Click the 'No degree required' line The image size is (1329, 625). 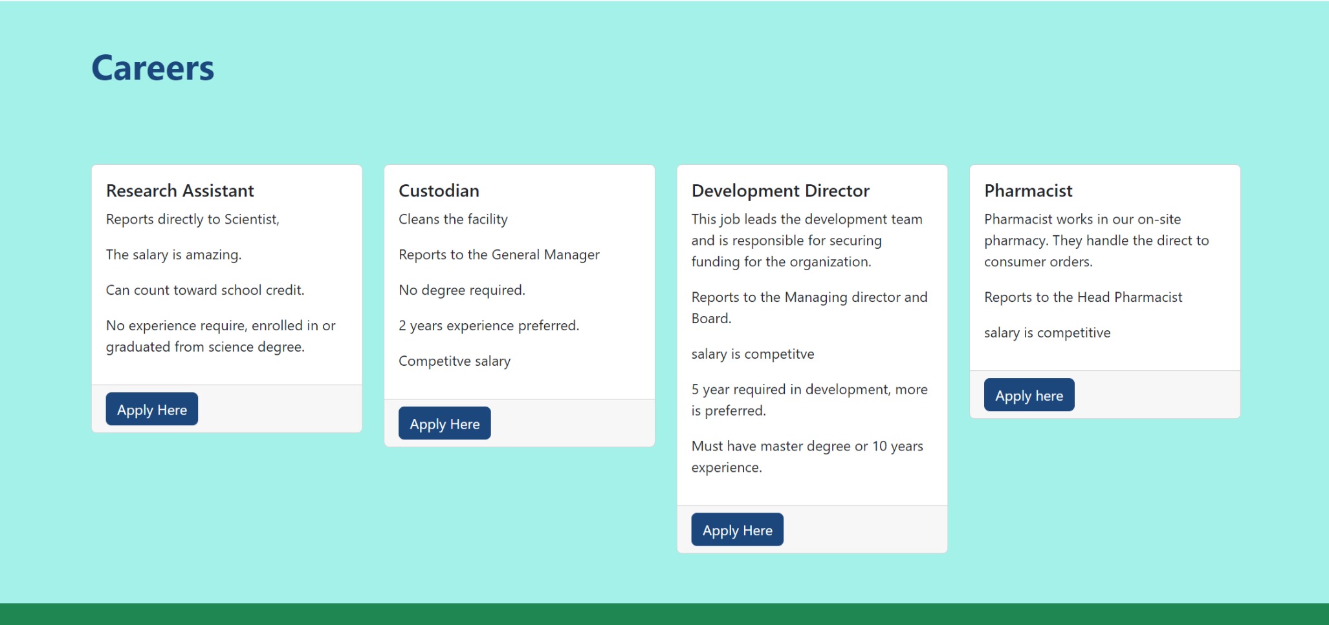tap(462, 290)
